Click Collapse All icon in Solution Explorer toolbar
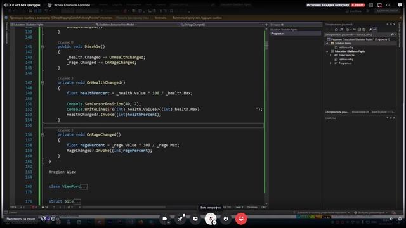Viewport: 406px width, 228px height. click(x=360, y=30)
